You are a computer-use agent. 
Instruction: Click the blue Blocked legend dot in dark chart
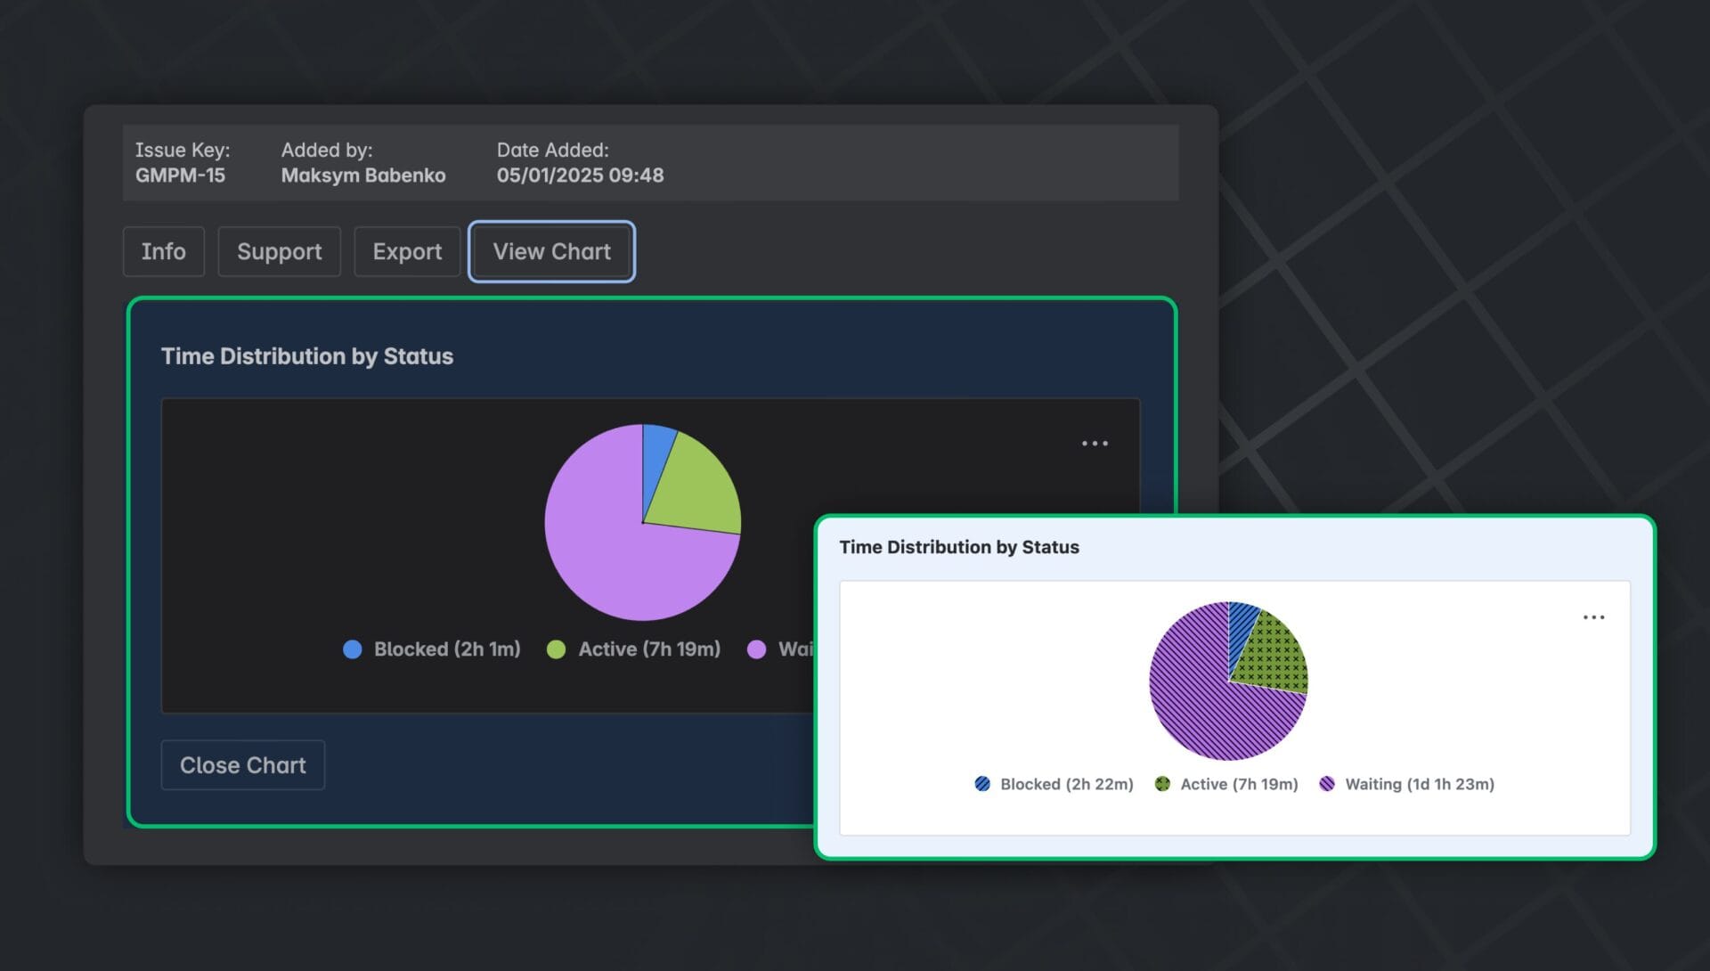pyautogui.click(x=353, y=649)
